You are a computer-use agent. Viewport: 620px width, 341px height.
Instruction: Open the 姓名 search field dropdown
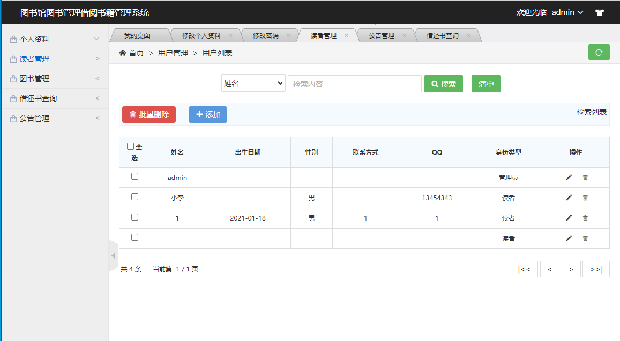[253, 83]
